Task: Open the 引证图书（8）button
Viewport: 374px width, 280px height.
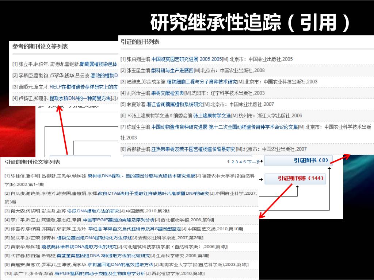Action: 299,160
